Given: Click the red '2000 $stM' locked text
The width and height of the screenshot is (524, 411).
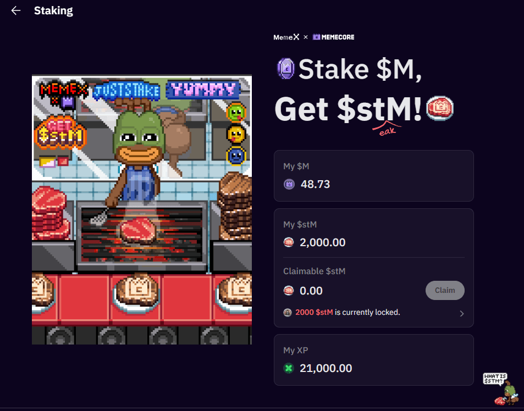Looking at the screenshot, I should 314,312.
